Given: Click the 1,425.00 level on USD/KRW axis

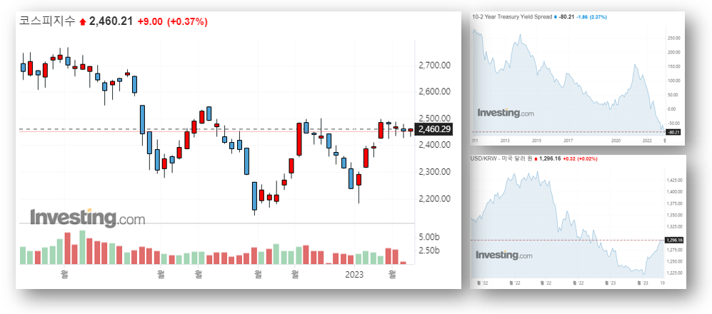Looking at the screenshot, I should 674,180.
